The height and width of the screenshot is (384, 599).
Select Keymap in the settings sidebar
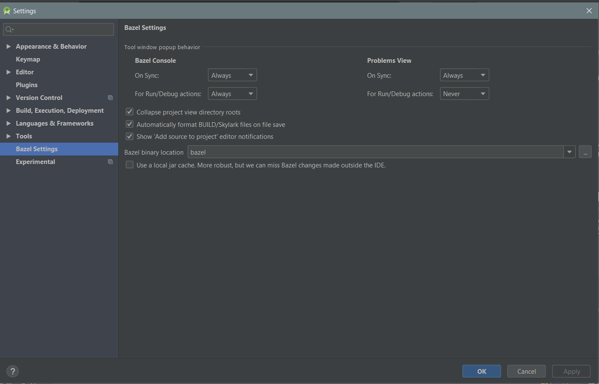point(28,59)
